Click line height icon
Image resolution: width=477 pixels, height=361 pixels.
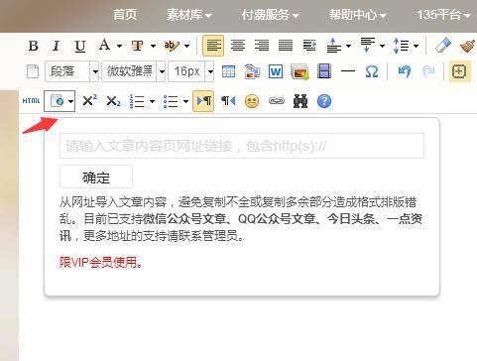[x=401, y=46]
